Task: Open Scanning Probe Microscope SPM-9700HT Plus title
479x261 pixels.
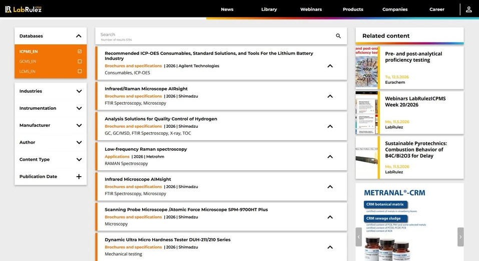Action: point(186,210)
